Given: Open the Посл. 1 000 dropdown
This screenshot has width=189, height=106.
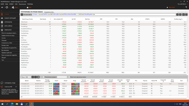Looking at the screenshot, I should coord(26,77).
